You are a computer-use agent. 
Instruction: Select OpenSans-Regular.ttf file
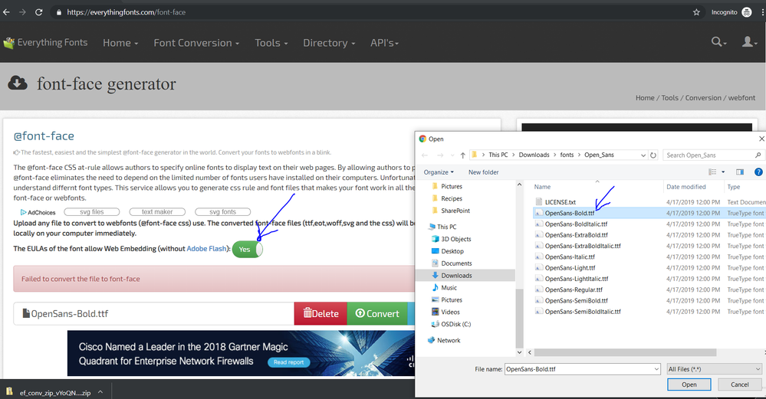[x=574, y=289]
